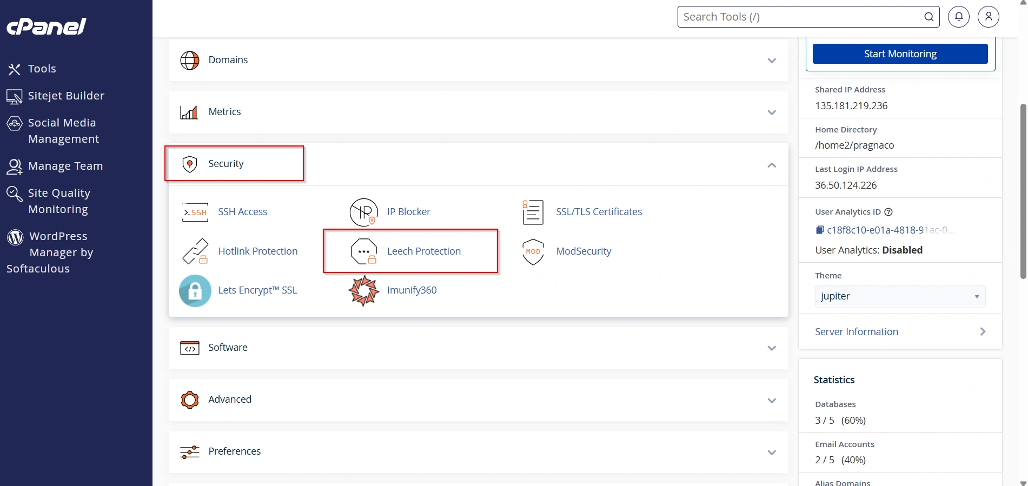Click the Lets Encrypt SSL padlock icon
This screenshot has width=1028, height=486.
[x=195, y=291]
